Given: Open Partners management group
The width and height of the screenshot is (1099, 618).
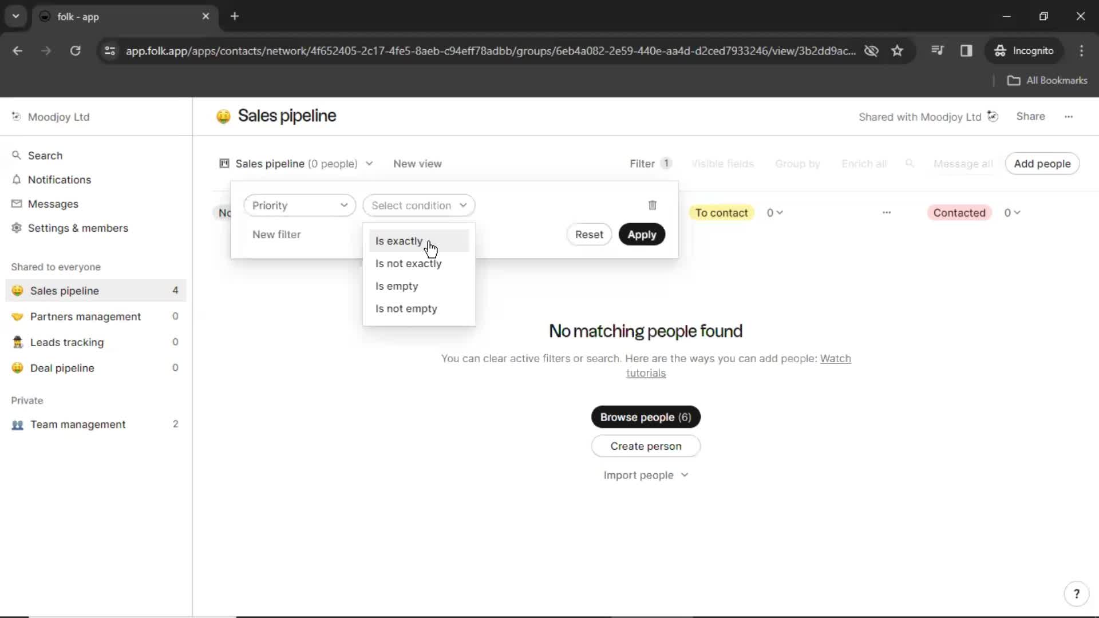Looking at the screenshot, I should pyautogui.click(x=96, y=316).
